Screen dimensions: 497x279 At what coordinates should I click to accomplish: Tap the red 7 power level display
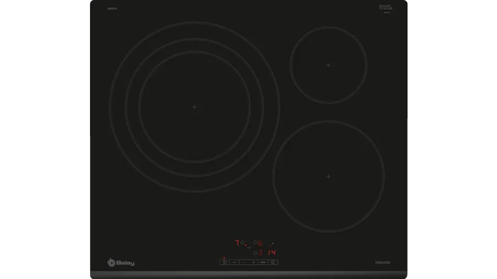(x=237, y=243)
